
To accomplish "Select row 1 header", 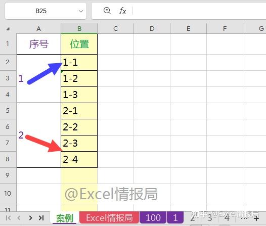I will [x=8, y=44].
